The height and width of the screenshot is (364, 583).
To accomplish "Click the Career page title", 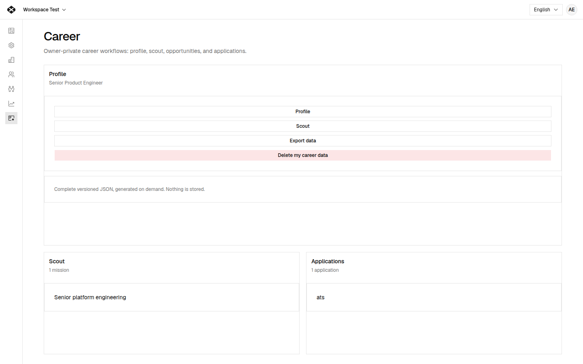I will [62, 36].
